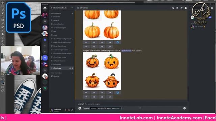Open user settings gear icon
Viewport: 216px width, 121px height.
72,110
